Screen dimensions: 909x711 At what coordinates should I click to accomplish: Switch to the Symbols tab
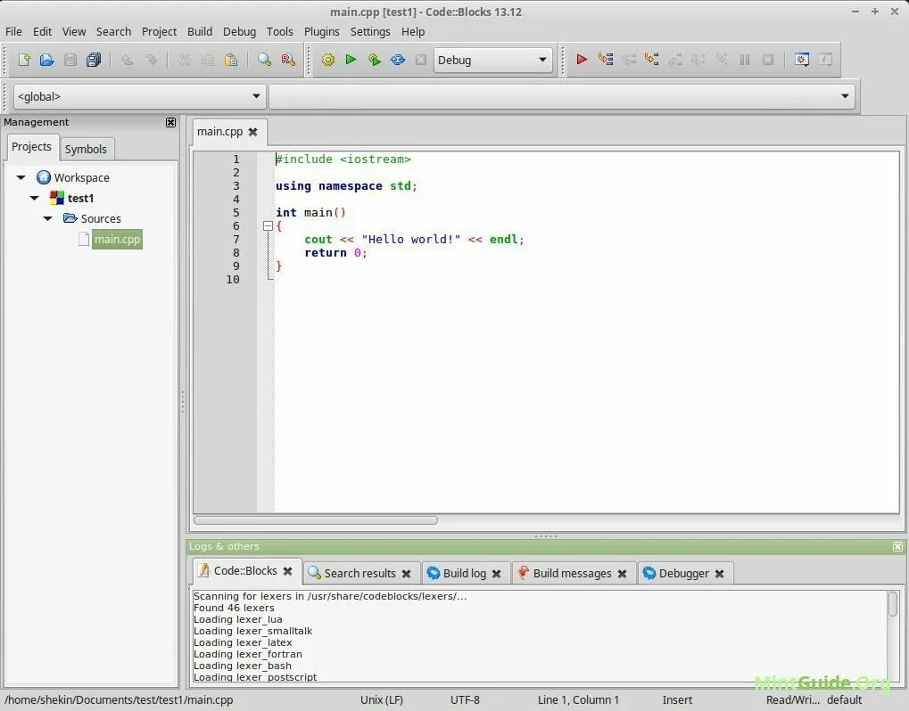coord(86,149)
